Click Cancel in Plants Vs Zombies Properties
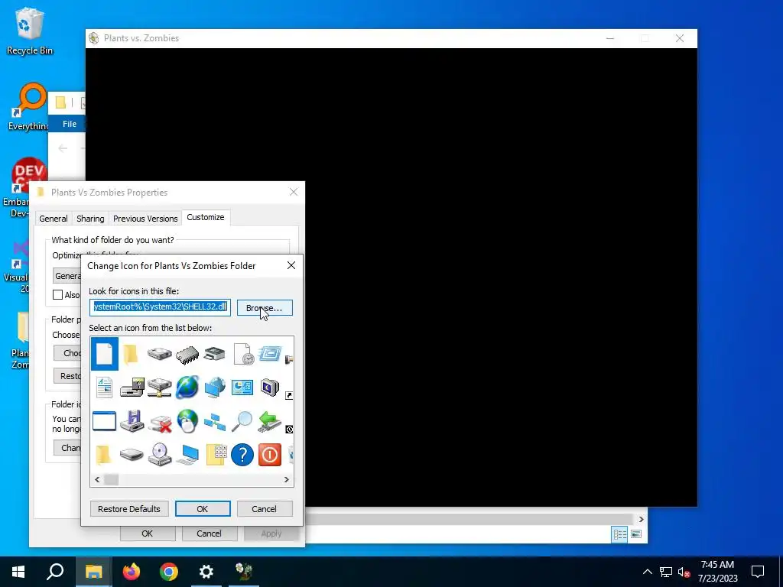The width and height of the screenshot is (783, 587). (x=210, y=533)
